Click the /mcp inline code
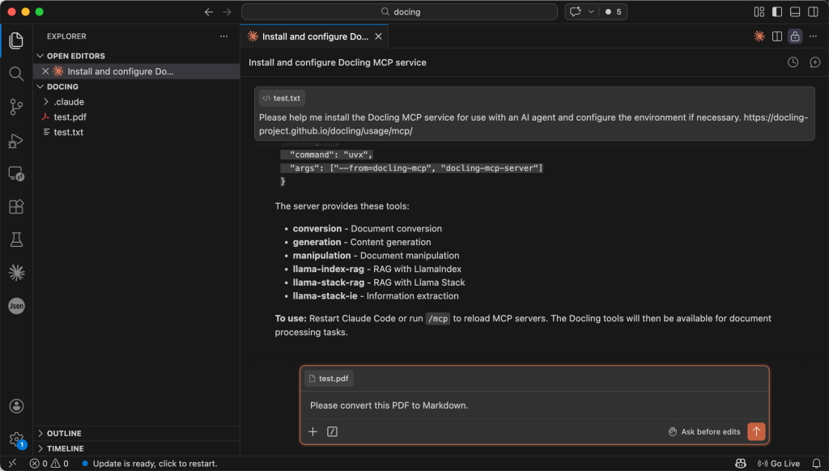This screenshot has width=829, height=471. (438, 319)
